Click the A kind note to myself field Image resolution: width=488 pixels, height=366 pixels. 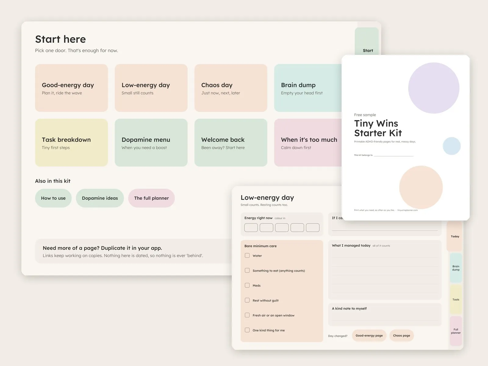point(385,314)
